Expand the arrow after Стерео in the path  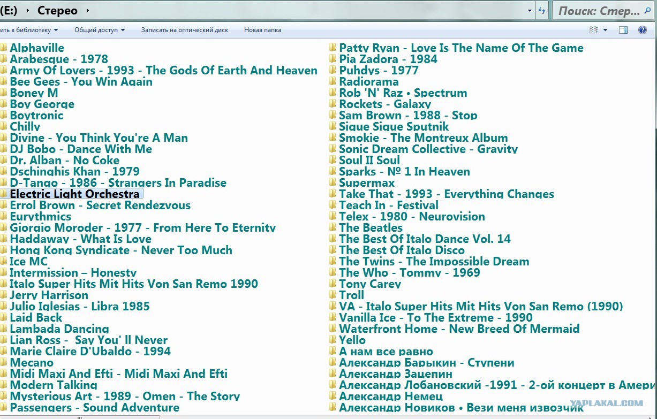coord(88,11)
